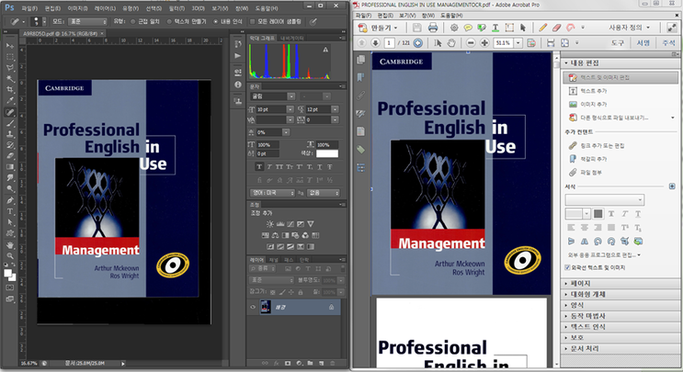Switch to the Navigator (내비게이터) tab

tap(291, 39)
